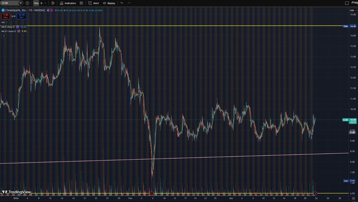Expand the interval dropdown arrow
Screen dimensions: 358x202
[45, 3]
